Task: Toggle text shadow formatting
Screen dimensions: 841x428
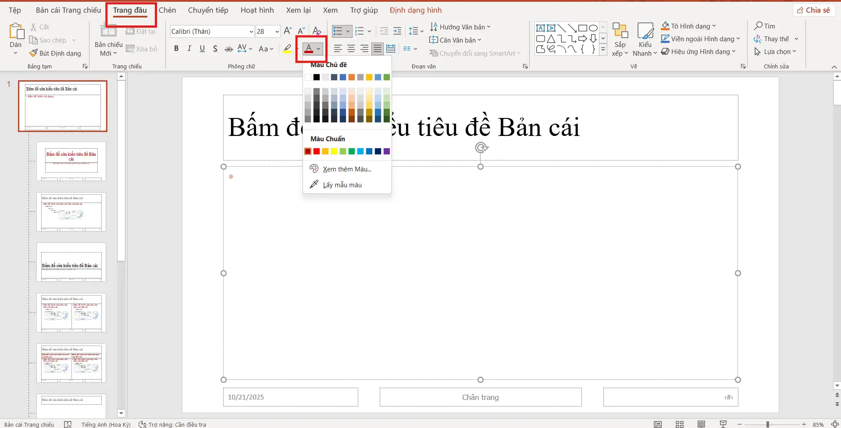Action: (215, 48)
